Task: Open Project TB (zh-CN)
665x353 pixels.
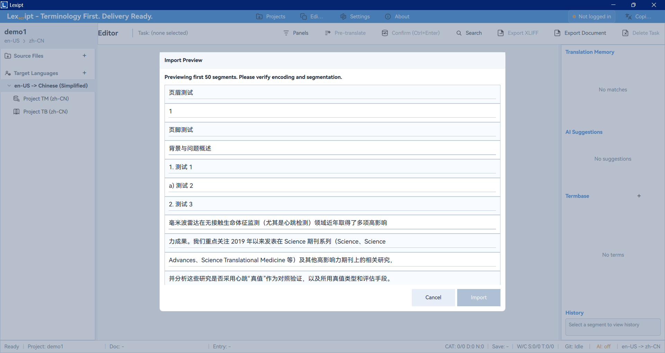Action: click(x=45, y=112)
